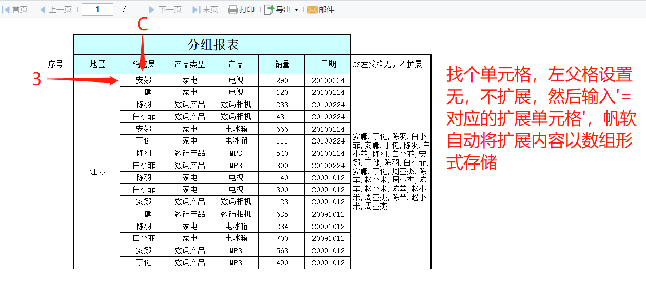Viewport: 646px width, 287px height.
Task: Select date 20091012 in the row with sales 490
Action: pyautogui.click(x=328, y=263)
